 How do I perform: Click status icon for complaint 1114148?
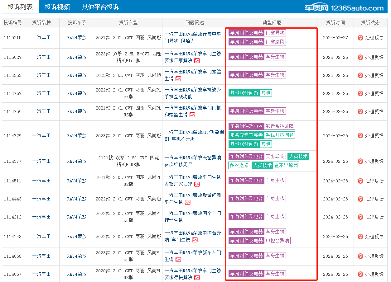click(360, 237)
